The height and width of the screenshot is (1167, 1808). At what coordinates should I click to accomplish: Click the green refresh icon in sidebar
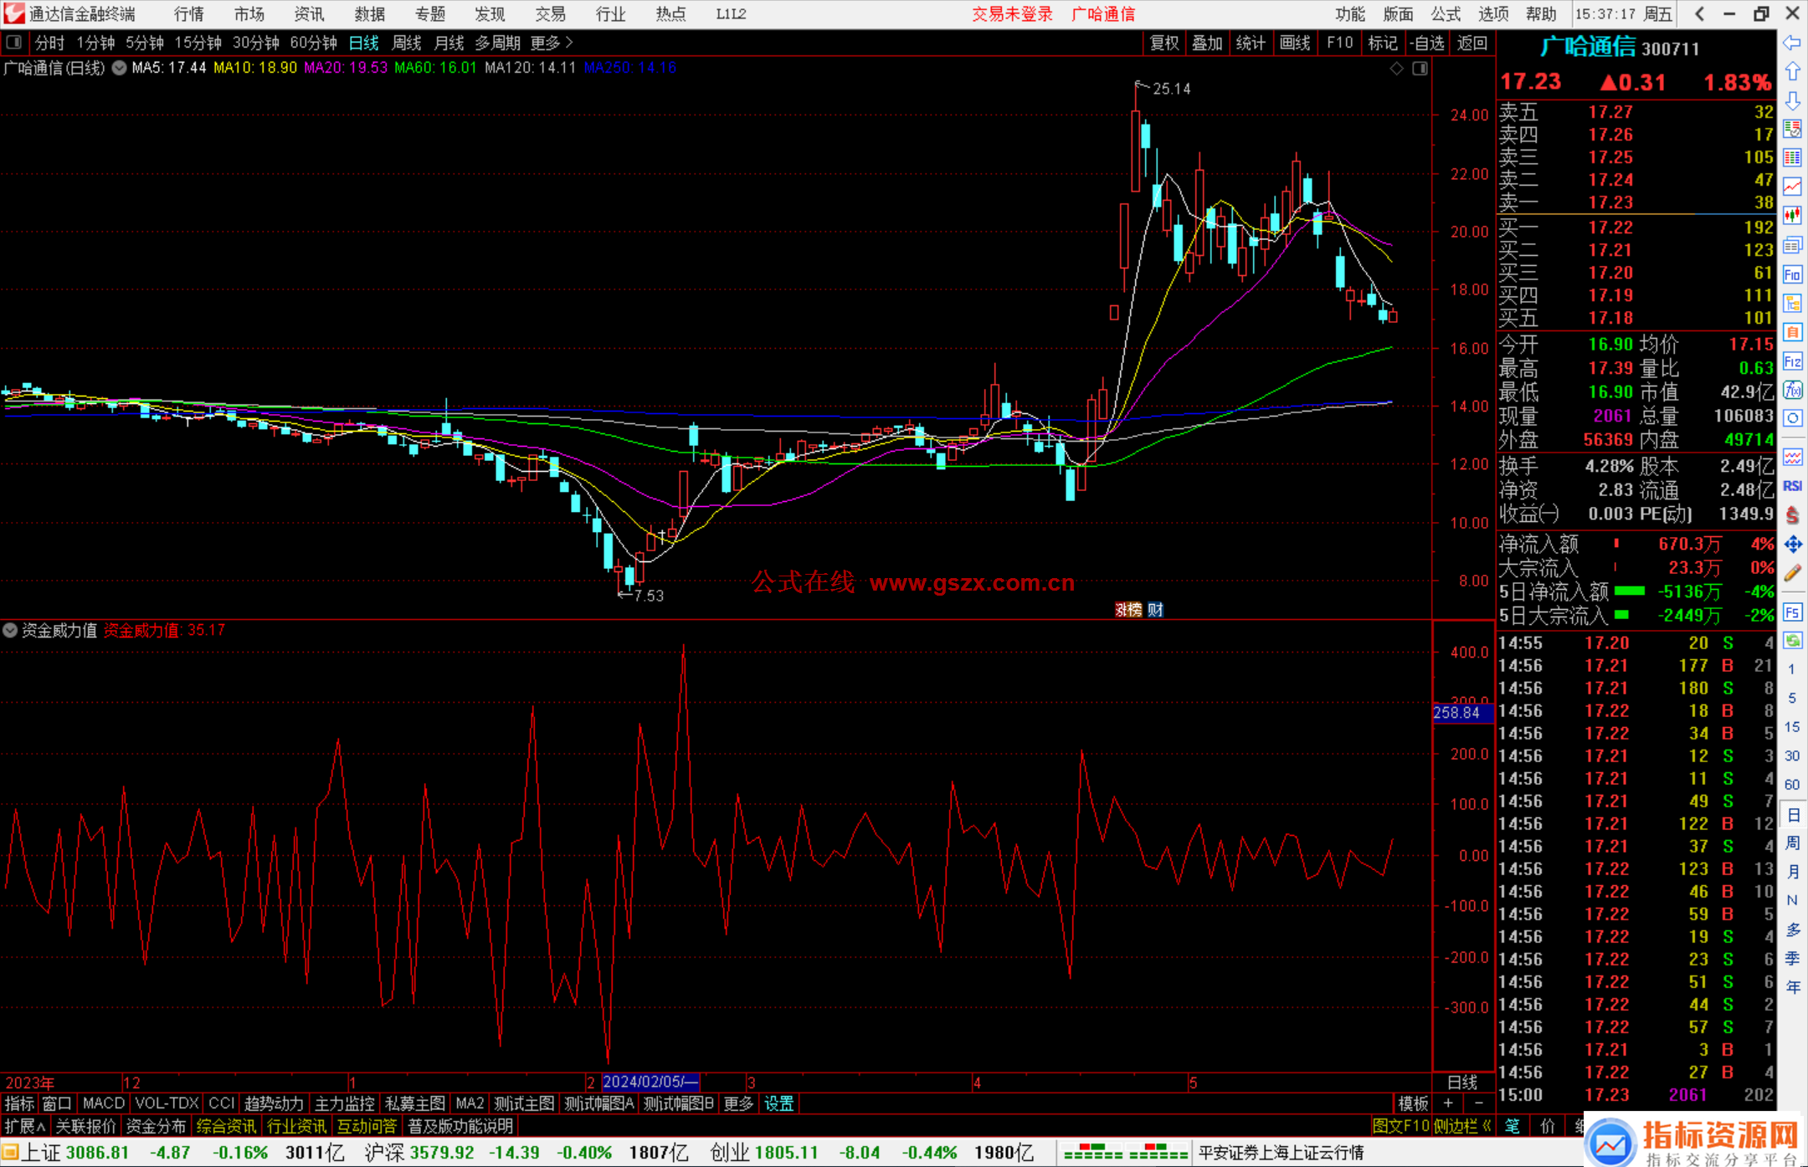pyautogui.click(x=1792, y=641)
